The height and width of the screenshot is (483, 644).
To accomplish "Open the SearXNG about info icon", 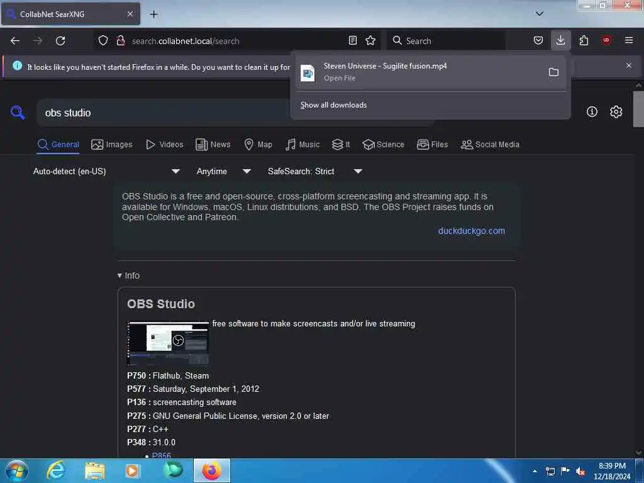I will click(x=592, y=112).
